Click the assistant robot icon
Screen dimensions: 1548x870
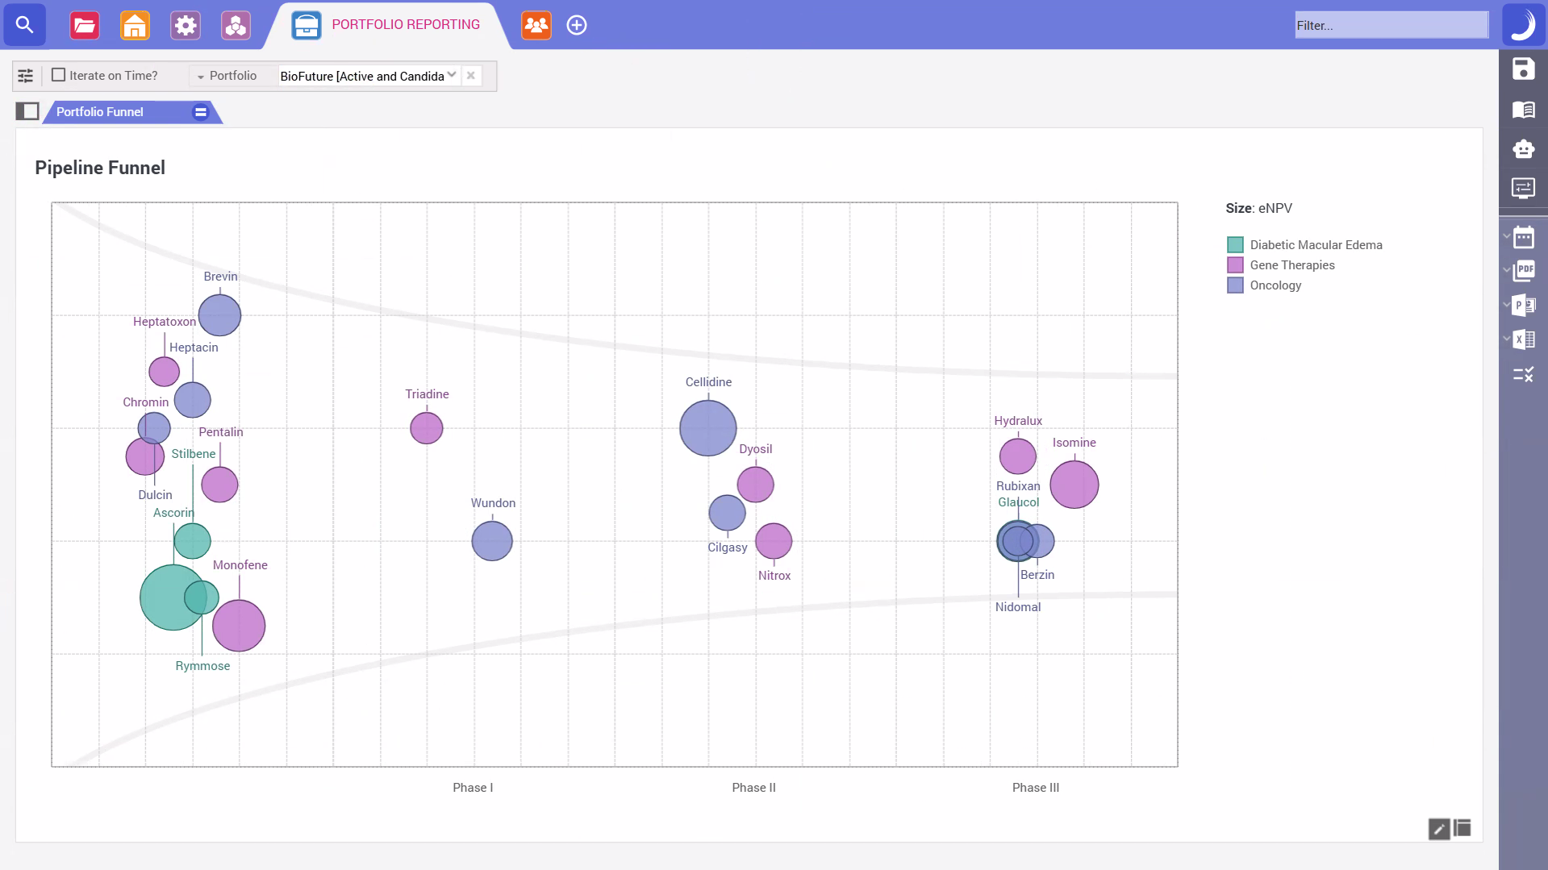[1524, 149]
